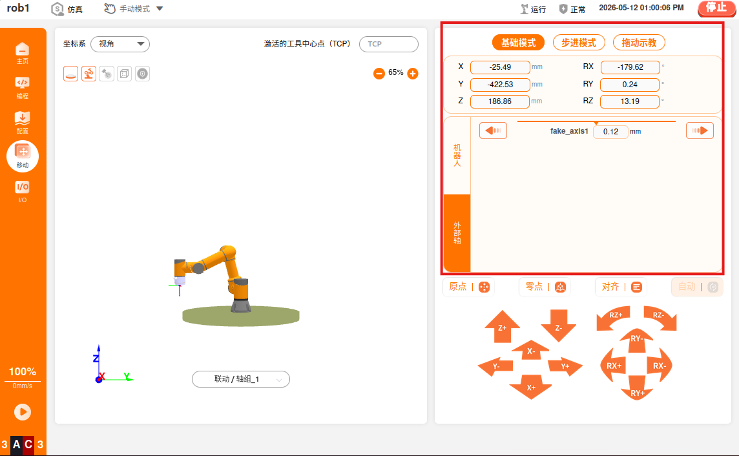Click the zoom-out minus icon beside 65%
This screenshot has height=456, width=739.
(x=379, y=74)
